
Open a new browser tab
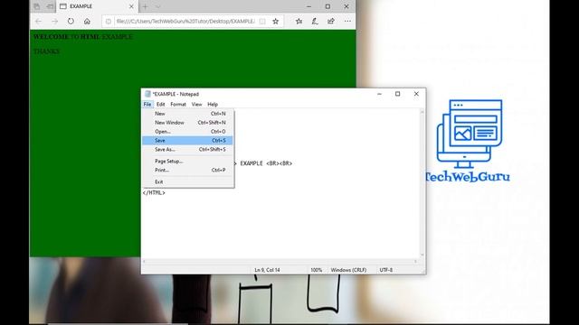[145, 6]
